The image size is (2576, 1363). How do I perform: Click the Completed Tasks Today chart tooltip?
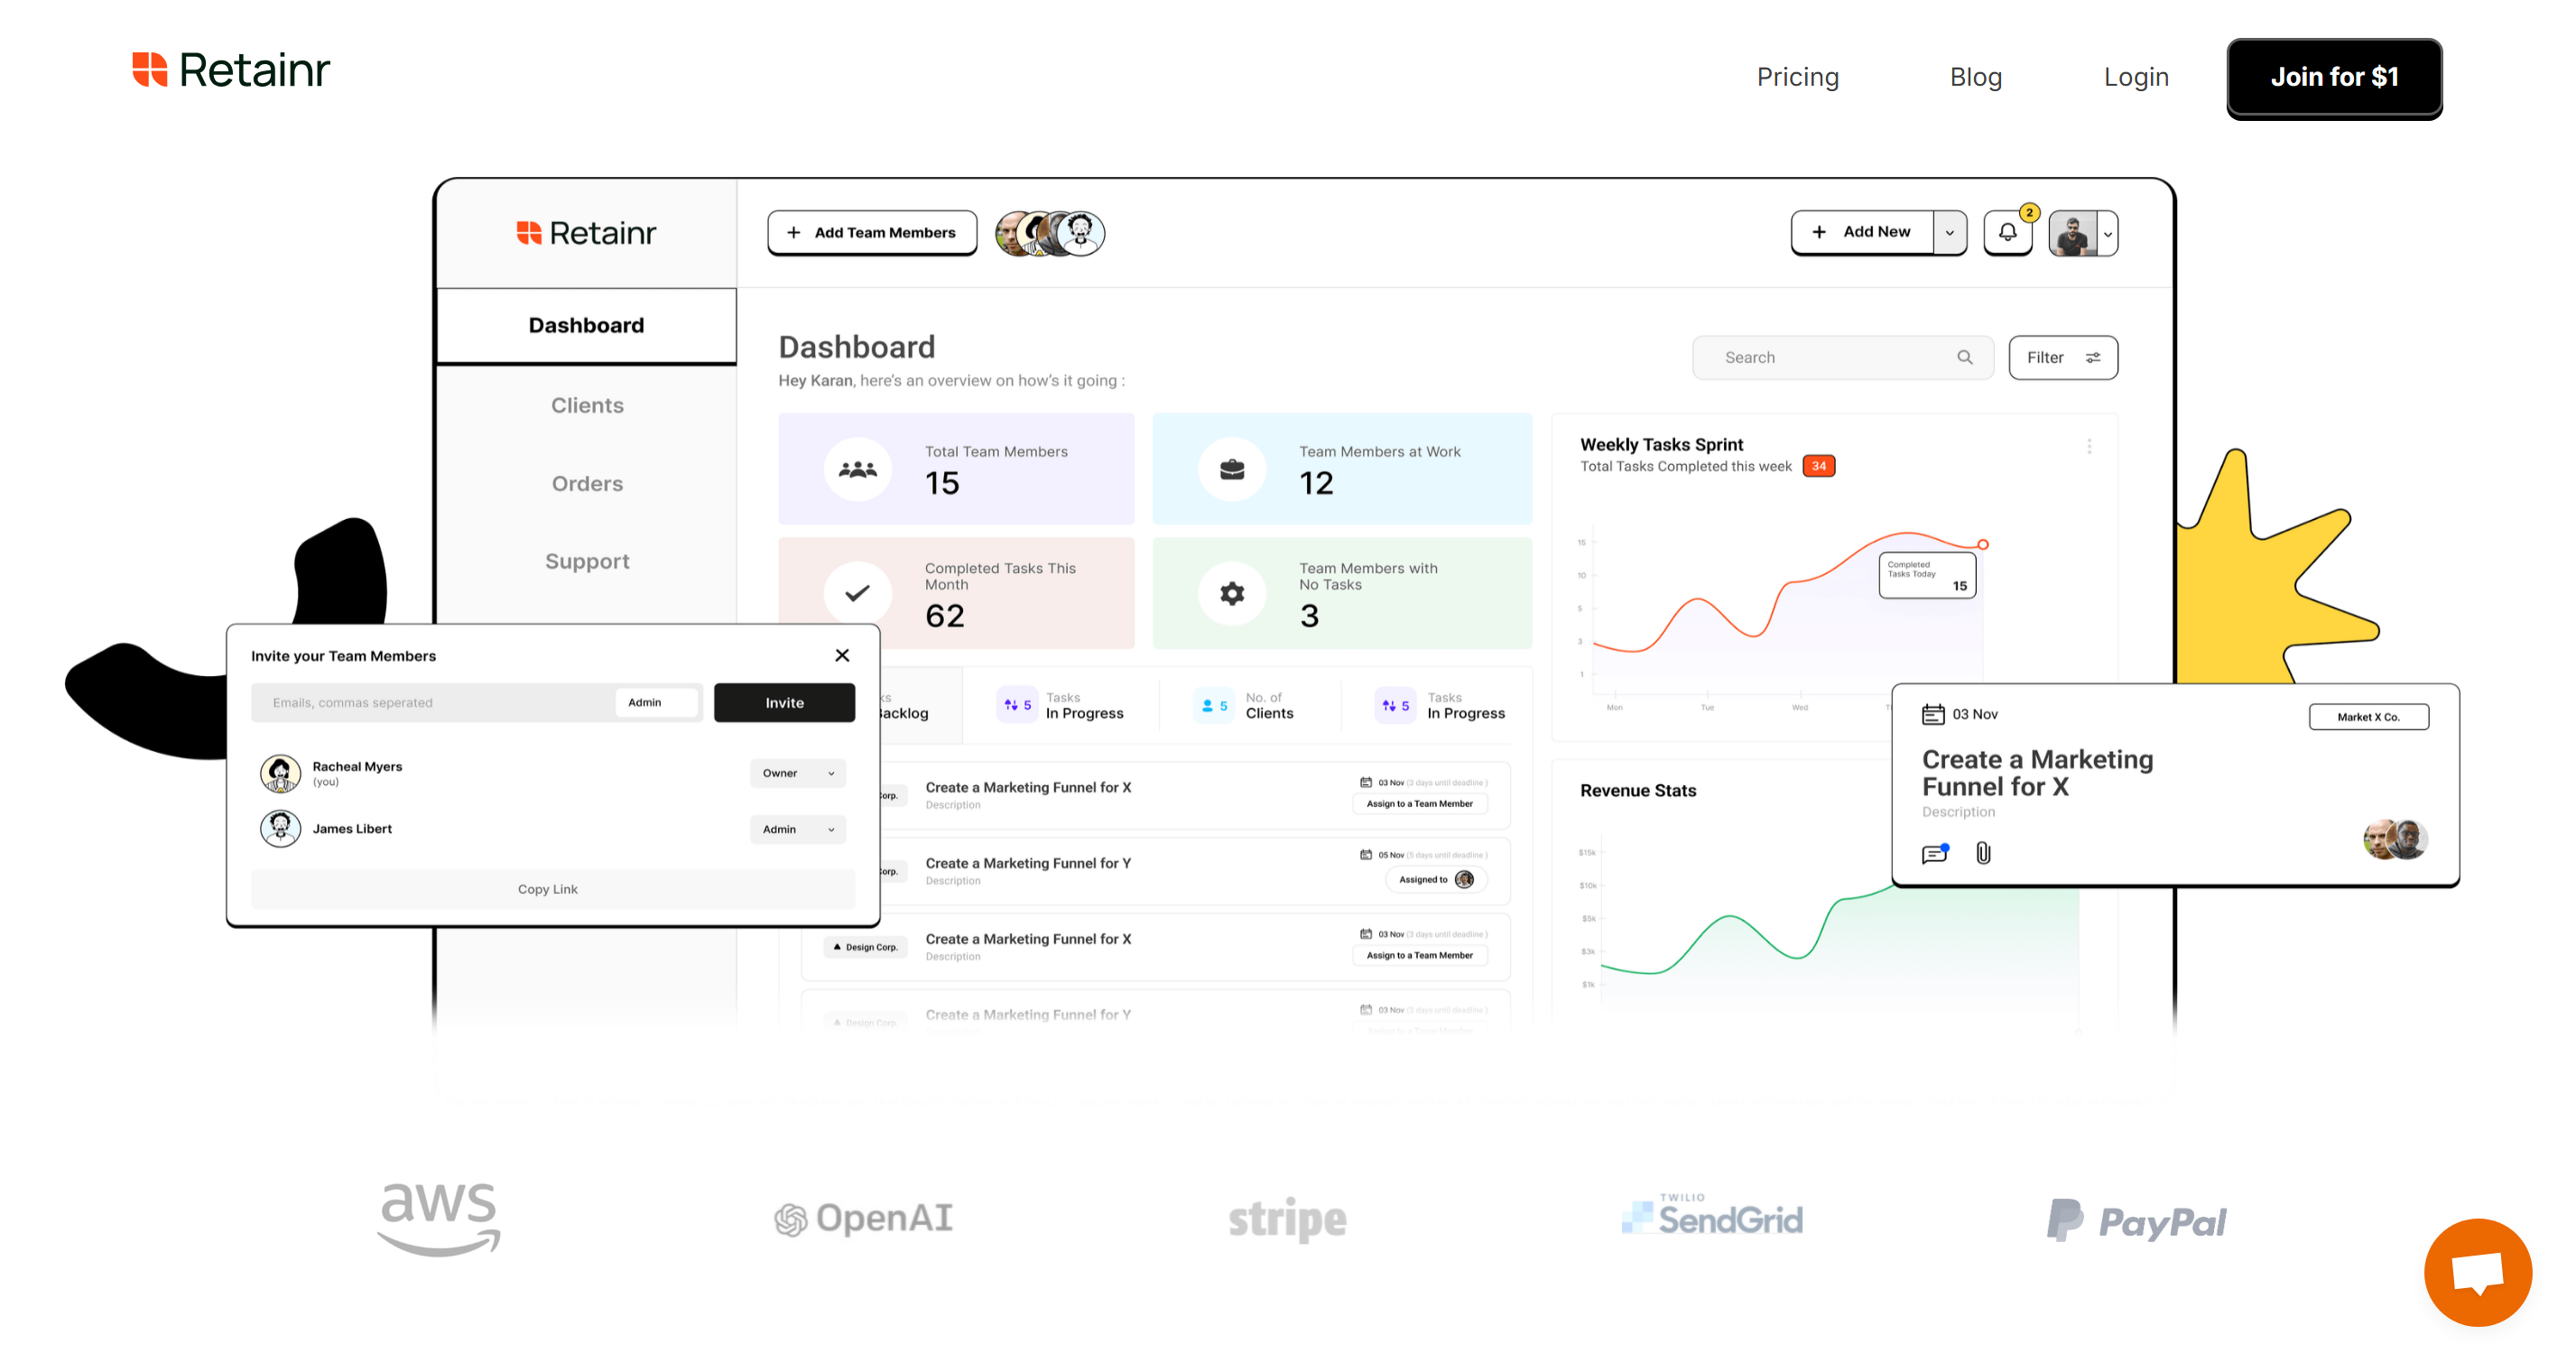pyautogui.click(x=1927, y=575)
